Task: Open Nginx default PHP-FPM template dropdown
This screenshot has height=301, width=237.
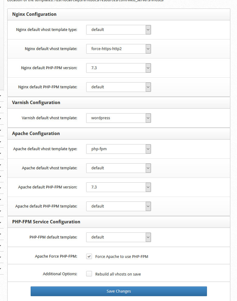Action: pos(119,87)
